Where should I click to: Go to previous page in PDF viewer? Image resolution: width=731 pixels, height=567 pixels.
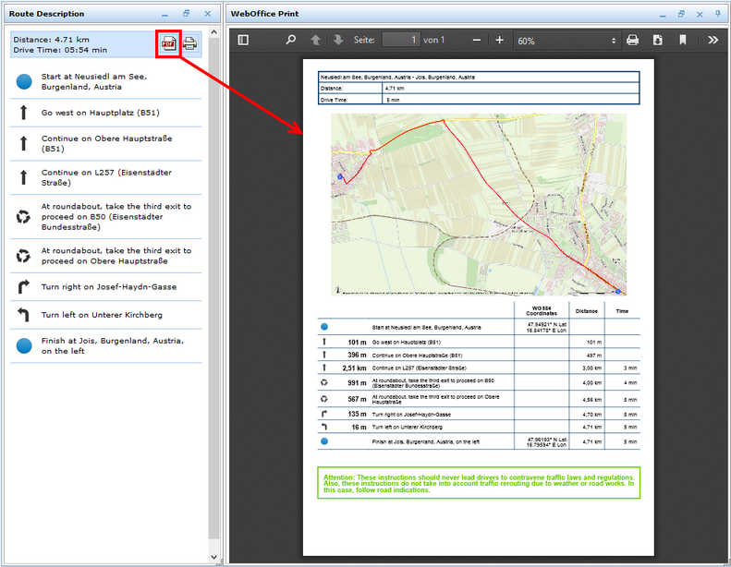coord(316,41)
